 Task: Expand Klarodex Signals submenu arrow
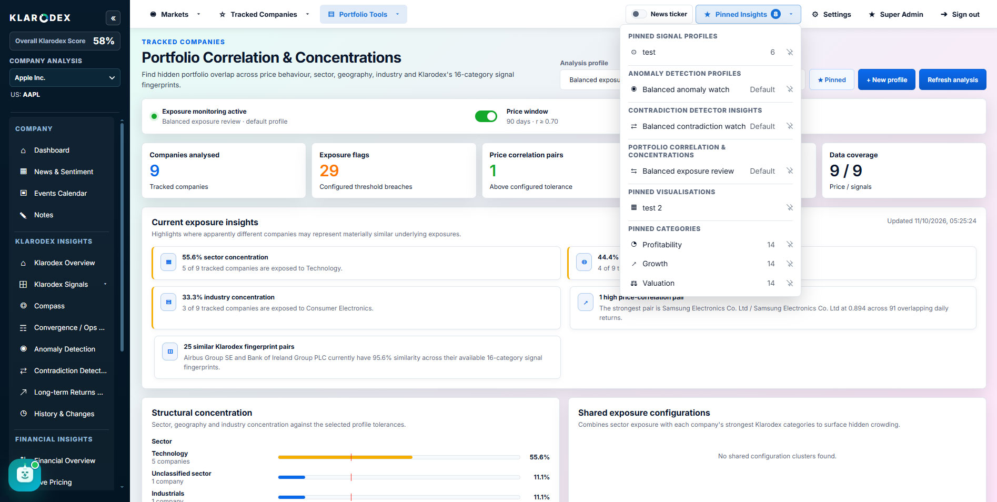pos(105,284)
